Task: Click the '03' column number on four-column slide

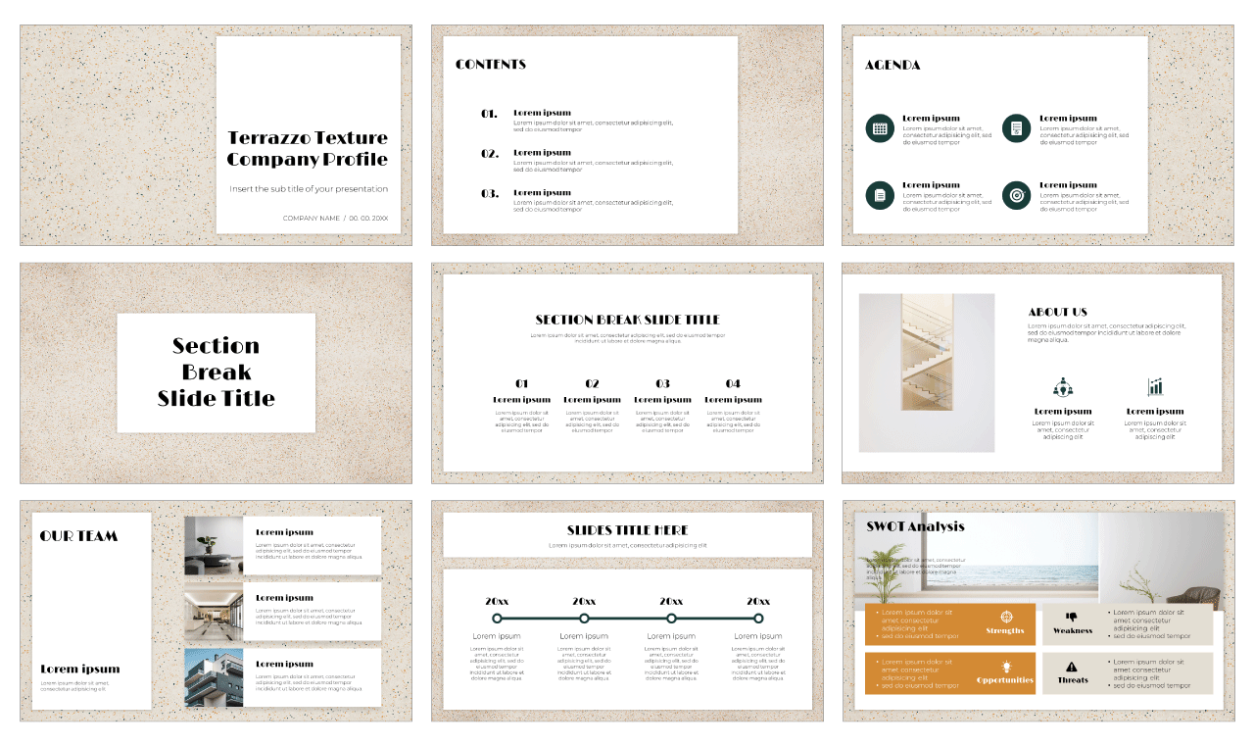Action: click(663, 384)
